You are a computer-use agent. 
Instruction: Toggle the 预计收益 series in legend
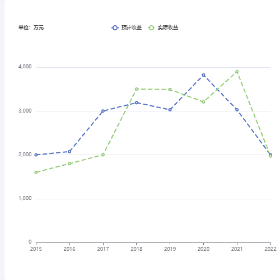click(x=127, y=27)
